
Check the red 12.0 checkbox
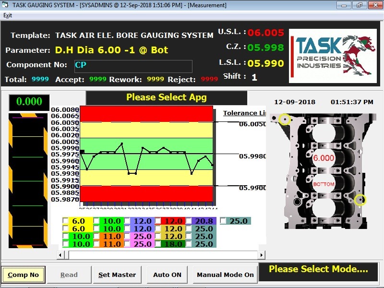point(158,221)
